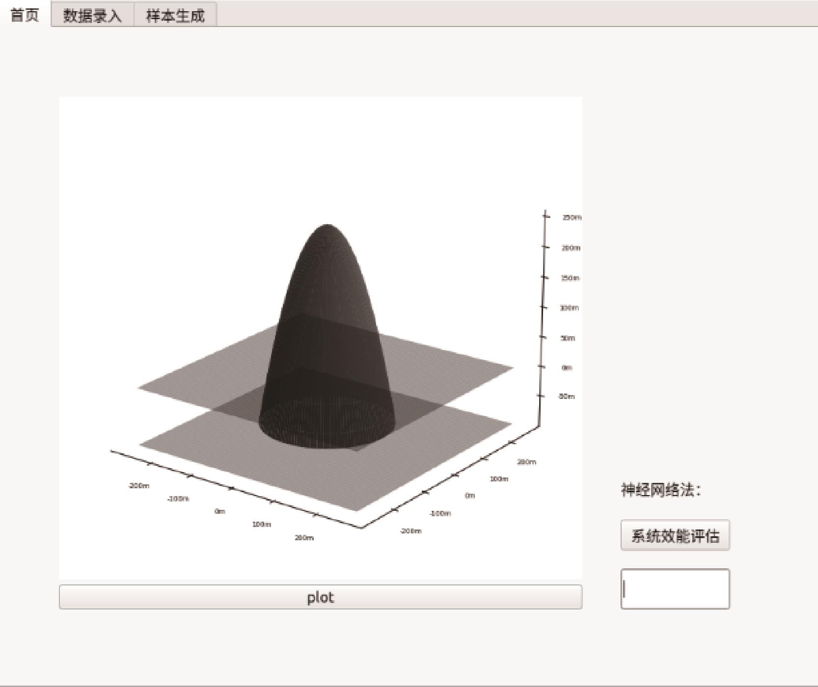Focus the empty result input field

point(675,589)
